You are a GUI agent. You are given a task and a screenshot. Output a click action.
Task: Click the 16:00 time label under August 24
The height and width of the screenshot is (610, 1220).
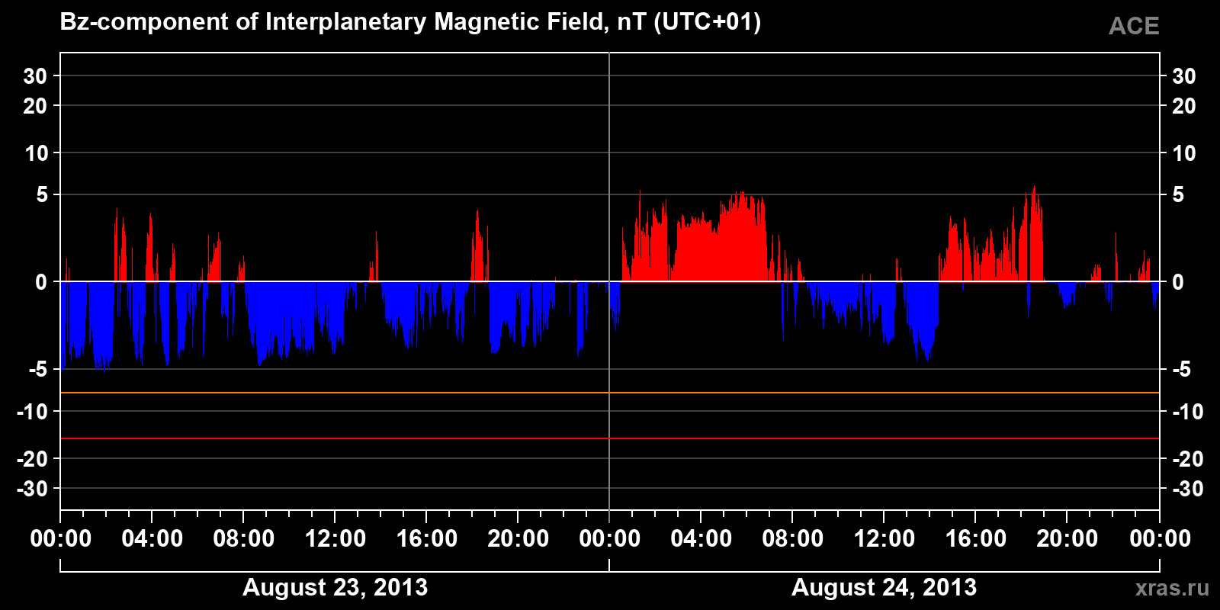[976, 538]
